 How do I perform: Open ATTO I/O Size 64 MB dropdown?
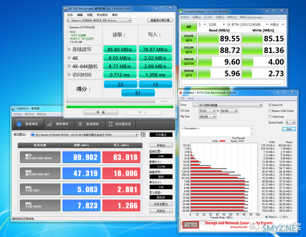click(229, 111)
